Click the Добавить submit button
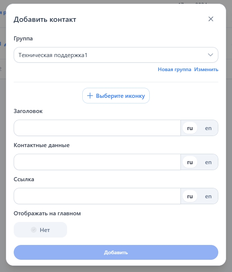 tap(116, 252)
